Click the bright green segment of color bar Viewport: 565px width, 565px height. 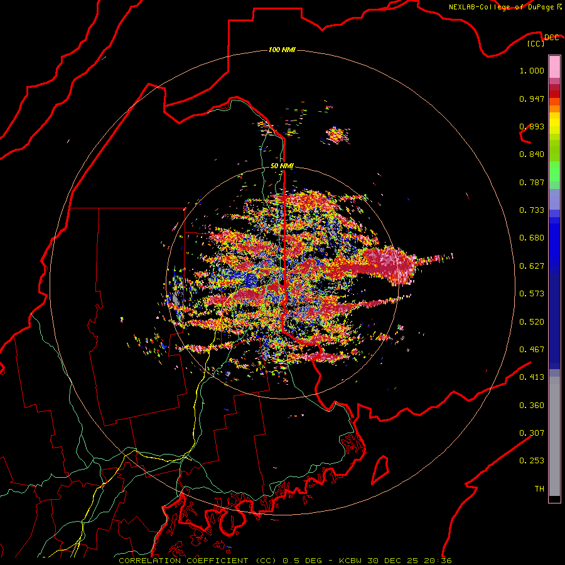pyautogui.click(x=554, y=171)
